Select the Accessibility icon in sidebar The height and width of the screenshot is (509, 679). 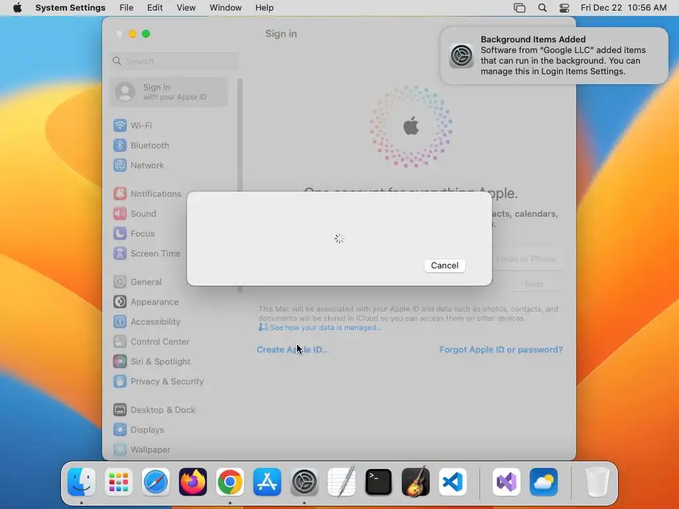pyautogui.click(x=120, y=322)
